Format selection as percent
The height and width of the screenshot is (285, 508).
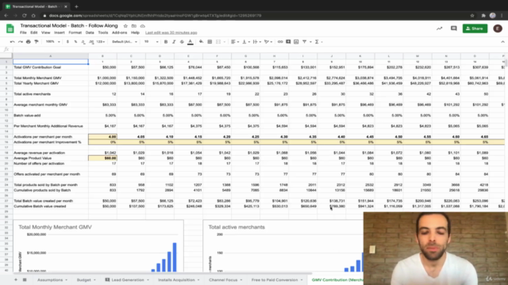tap(75, 42)
